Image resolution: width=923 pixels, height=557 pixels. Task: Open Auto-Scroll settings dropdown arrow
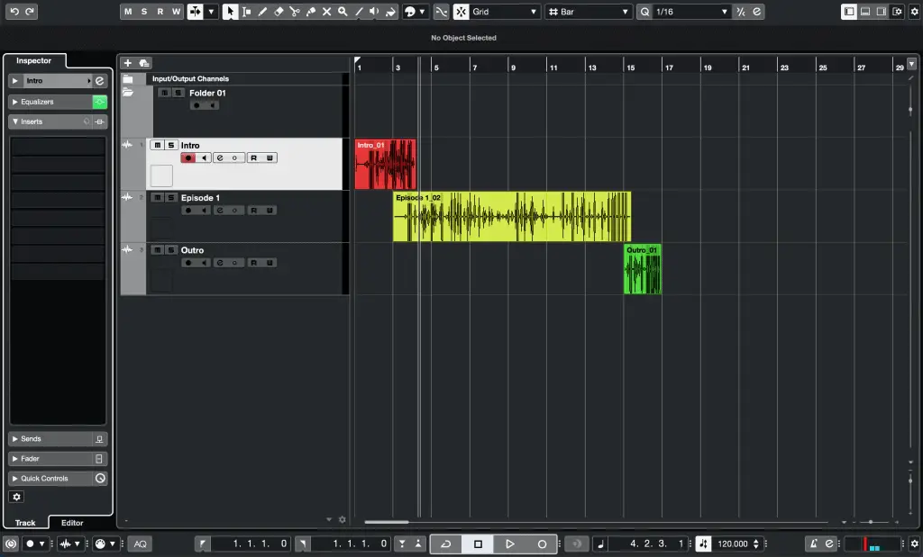coord(211,11)
